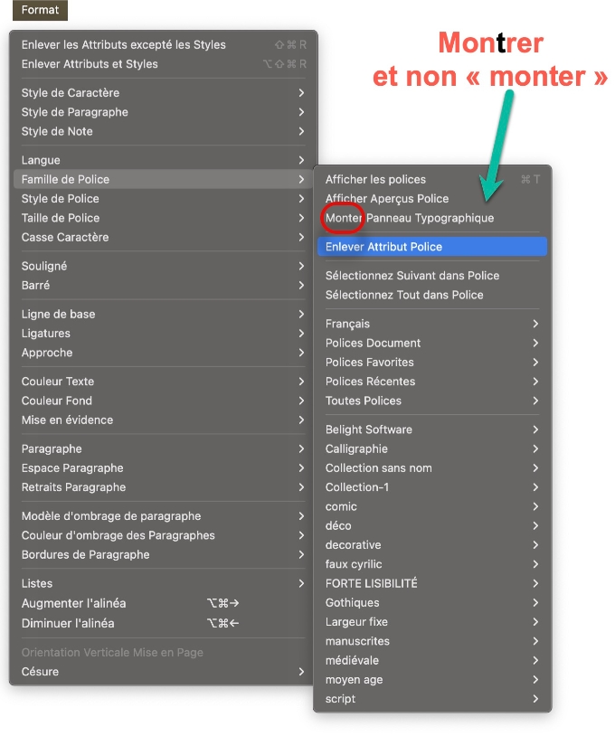The width and height of the screenshot is (615, 736).
Task: Open the Ligatures submenu
Action: click(164, 334)
